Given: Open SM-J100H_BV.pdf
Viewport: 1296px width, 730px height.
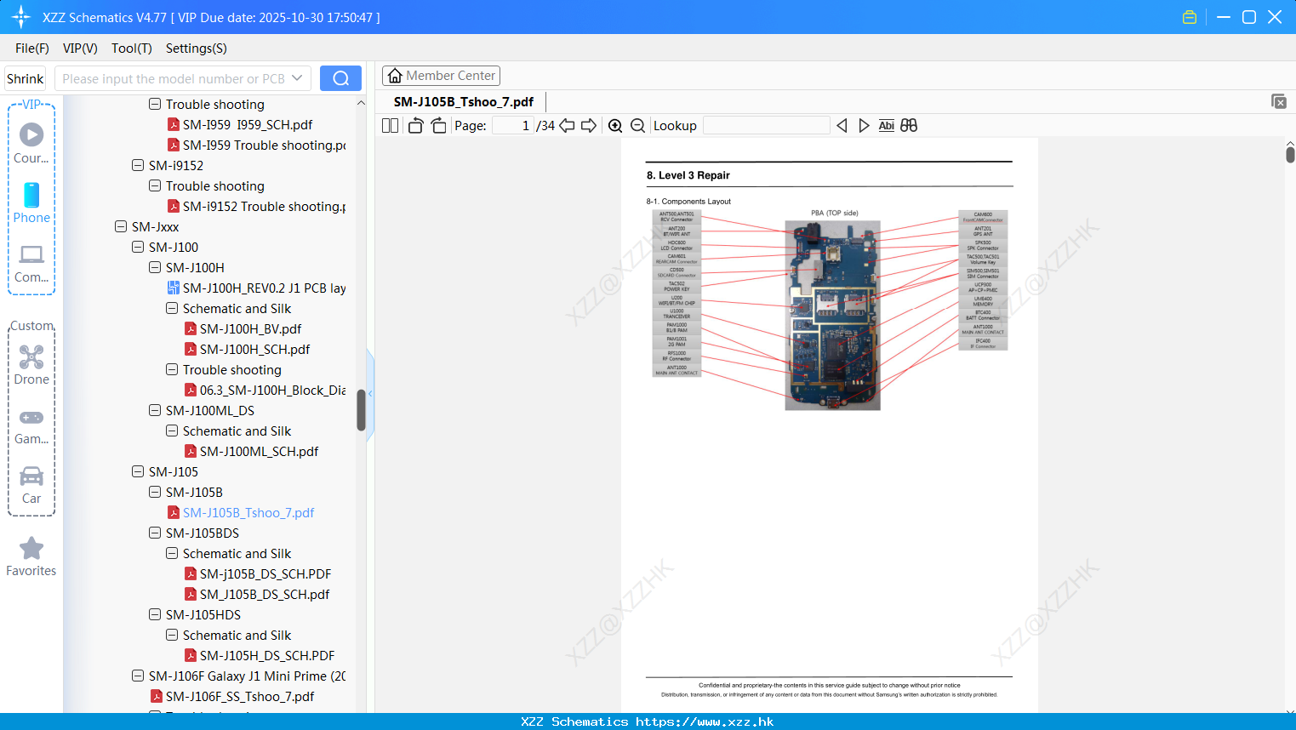Looking at the screenshot, I should click(x=243, y=329).
